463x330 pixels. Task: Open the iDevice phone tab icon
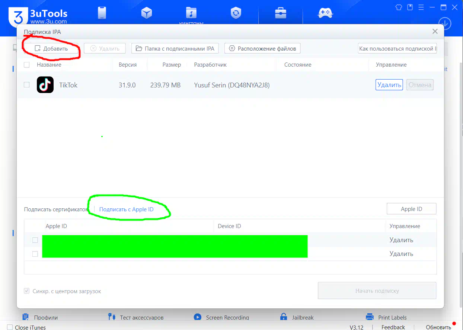tap(102, 13)
